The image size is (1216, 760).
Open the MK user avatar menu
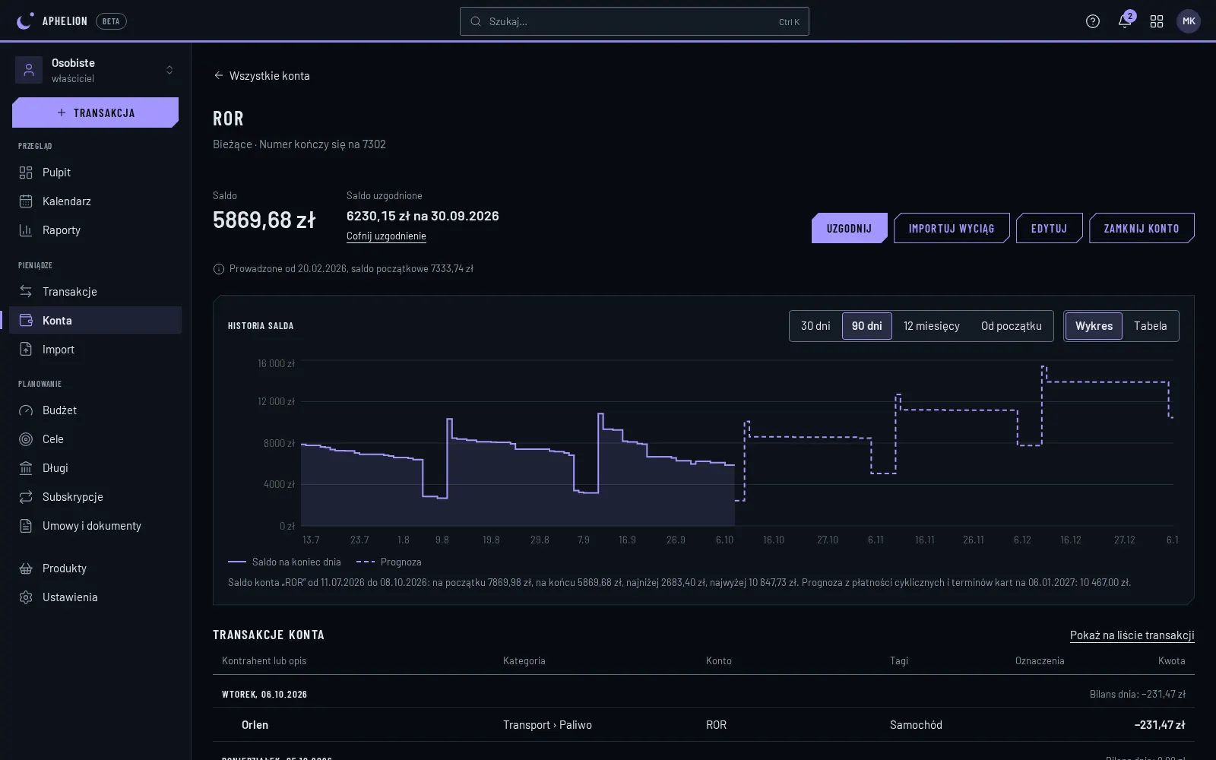tap(1189, 21)
